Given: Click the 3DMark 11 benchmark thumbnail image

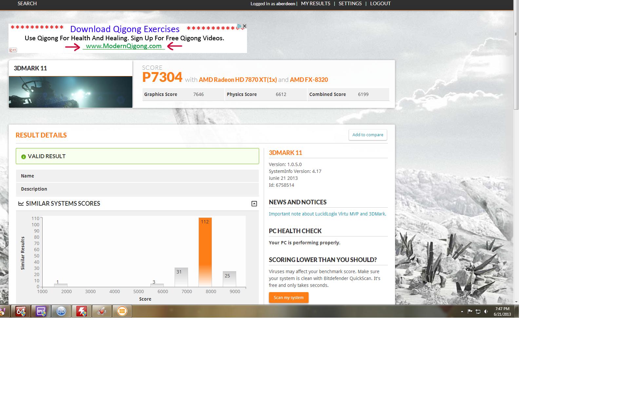Looking at the screenshot, I should [x=70, y=92].
